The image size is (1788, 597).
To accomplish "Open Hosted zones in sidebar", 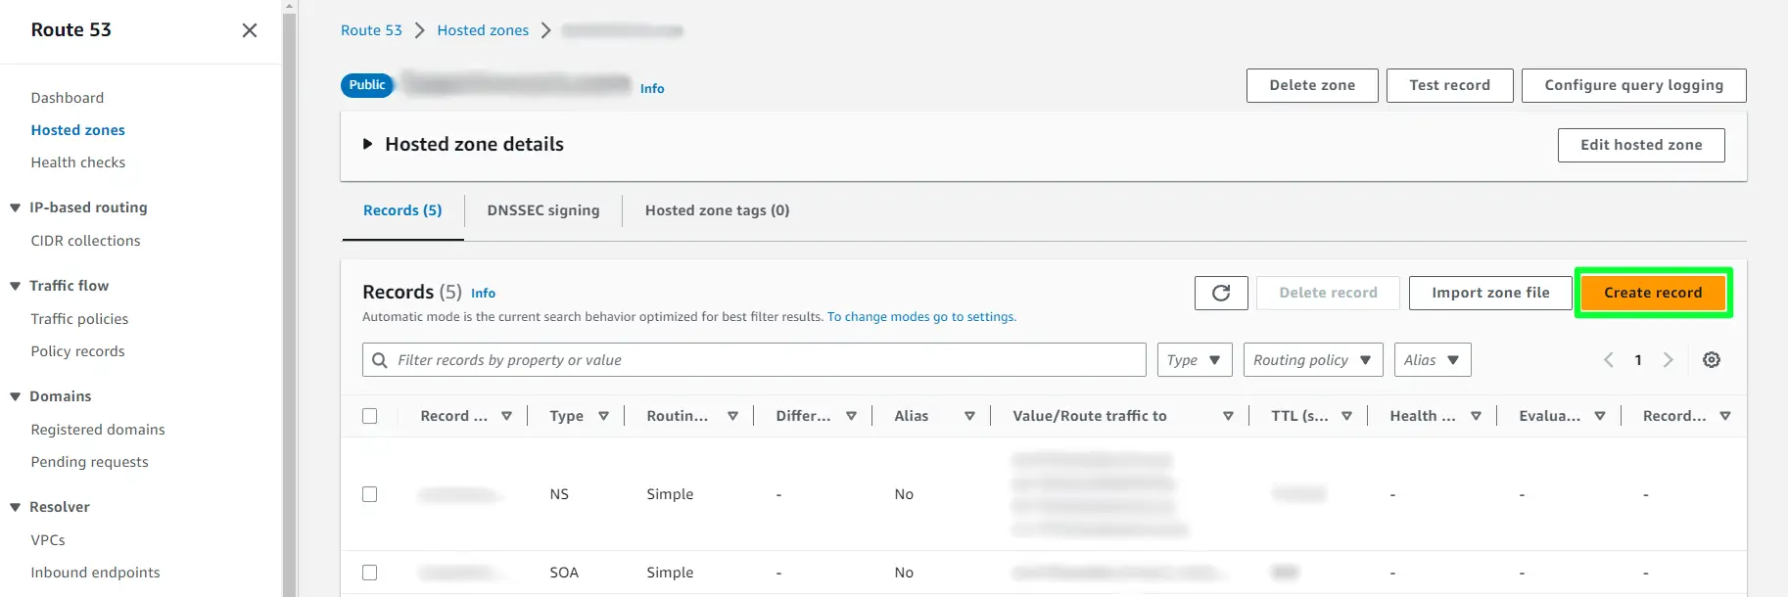I will (x=78, y=130).
